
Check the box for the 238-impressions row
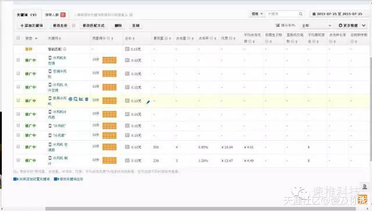click(x=18, y=160)
